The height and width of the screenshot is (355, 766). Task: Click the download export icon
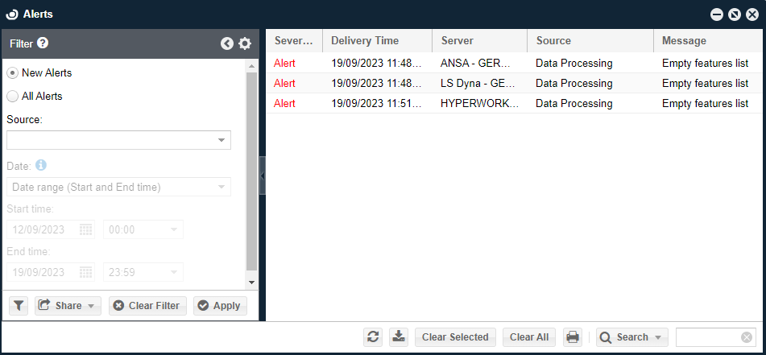399,337
